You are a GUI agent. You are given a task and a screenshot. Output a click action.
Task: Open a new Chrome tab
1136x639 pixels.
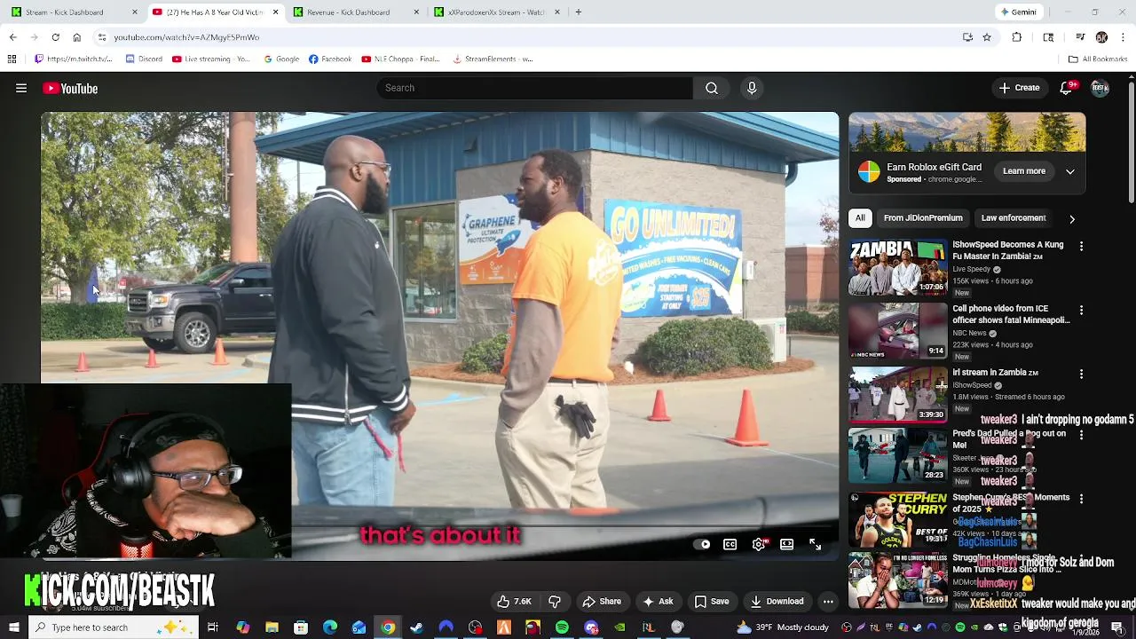click(x=578, y=12)
